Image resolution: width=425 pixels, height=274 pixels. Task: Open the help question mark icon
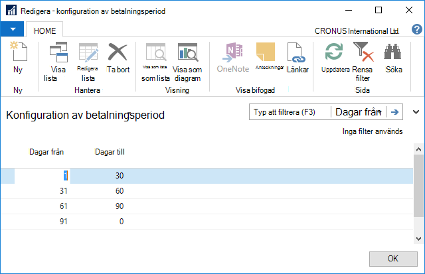coord(417,29)
